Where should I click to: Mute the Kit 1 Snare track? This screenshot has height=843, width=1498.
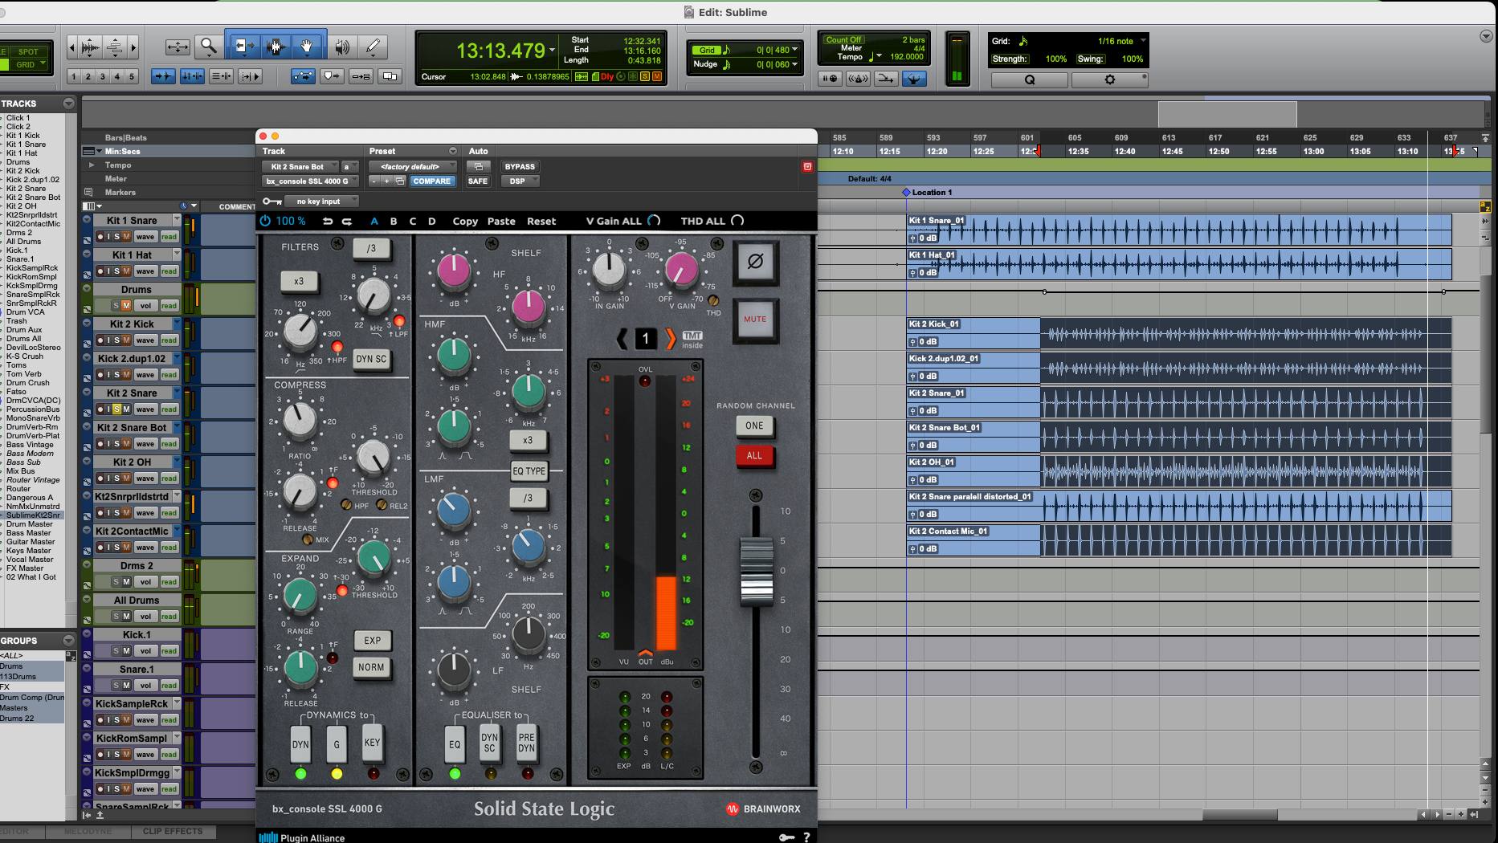click(x=126, y=237)
